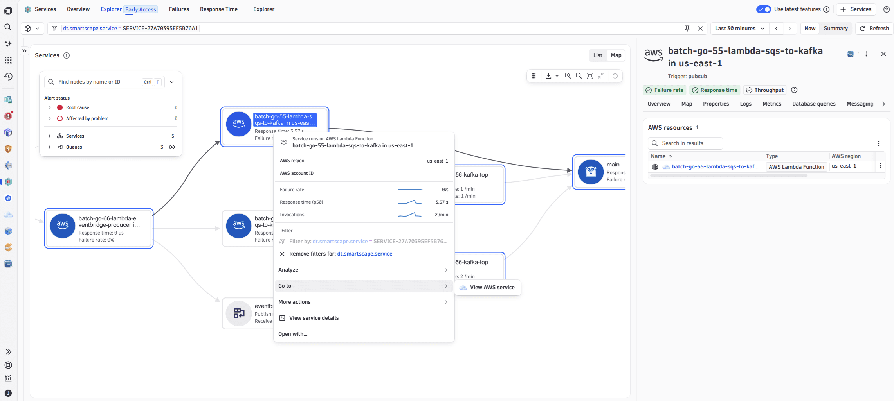Expand the Services legend row

point(50,136)
